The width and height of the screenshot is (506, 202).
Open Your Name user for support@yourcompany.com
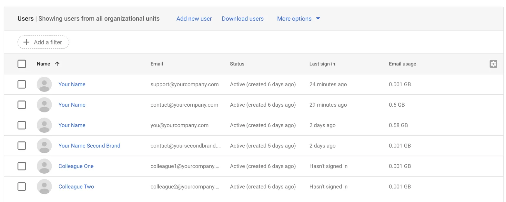(x=72, y=84)
